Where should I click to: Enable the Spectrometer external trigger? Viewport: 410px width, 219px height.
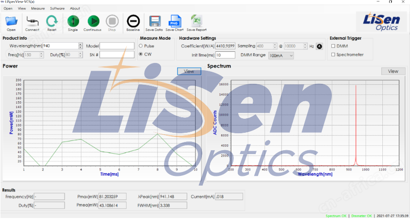pos(333,55)
